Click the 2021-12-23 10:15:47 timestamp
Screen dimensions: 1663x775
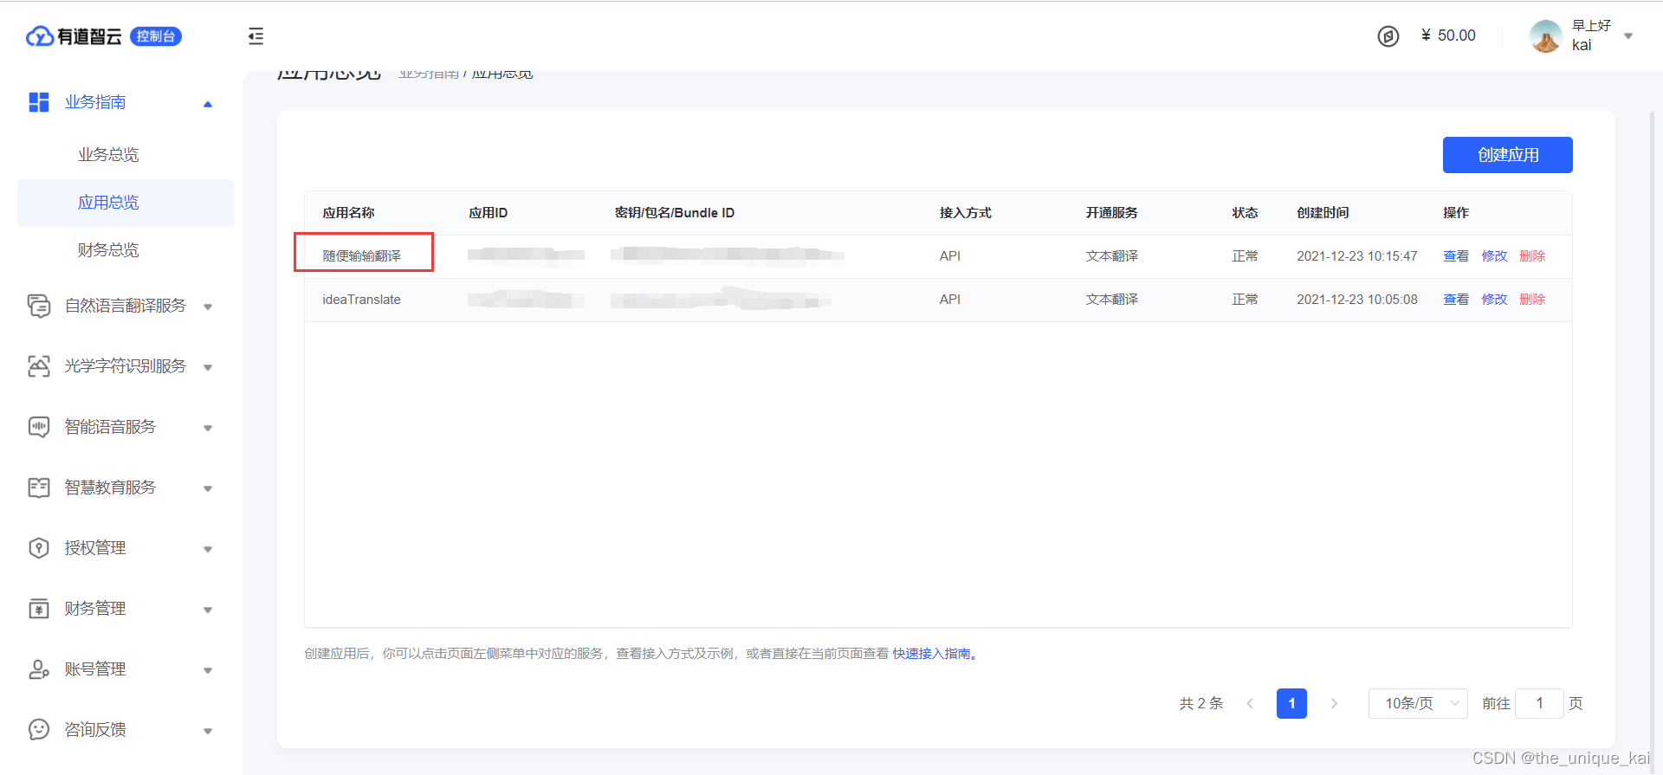[1357, 256]
